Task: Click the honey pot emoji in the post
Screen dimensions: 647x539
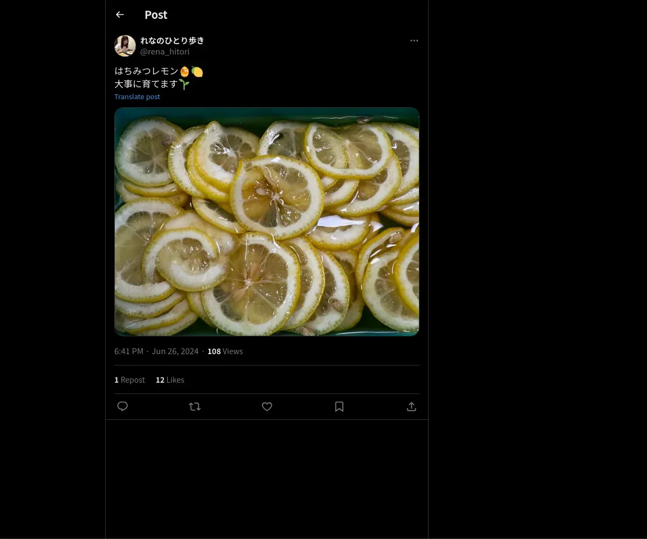Action: 185,71
